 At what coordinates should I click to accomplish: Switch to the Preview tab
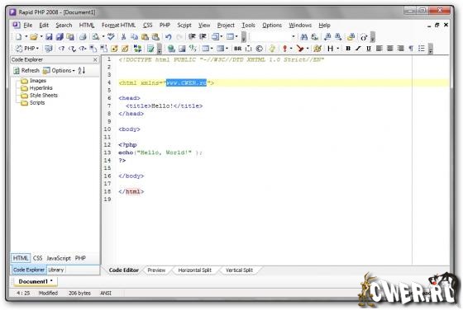pos(156,270)
